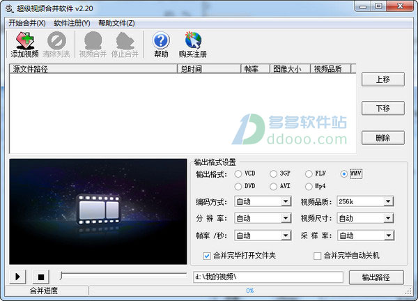Select VCD output format
Image resolution: width=418 pixels, height=301 pixels.
click(x=238, y=173)
